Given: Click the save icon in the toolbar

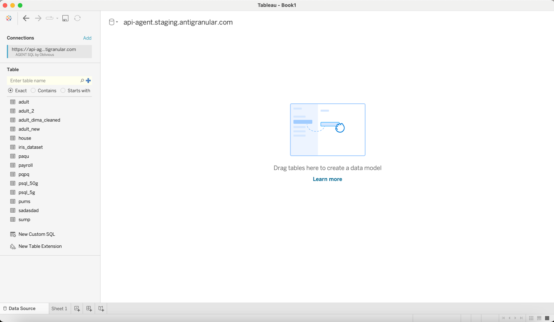Looking at the screenshot, I should point(65,18).
